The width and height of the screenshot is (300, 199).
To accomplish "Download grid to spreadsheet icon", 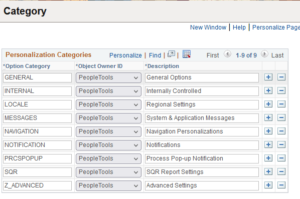I will [x=187, y=54].
